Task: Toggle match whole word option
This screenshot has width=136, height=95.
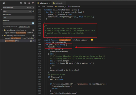Action: click(x=30, y=7)
